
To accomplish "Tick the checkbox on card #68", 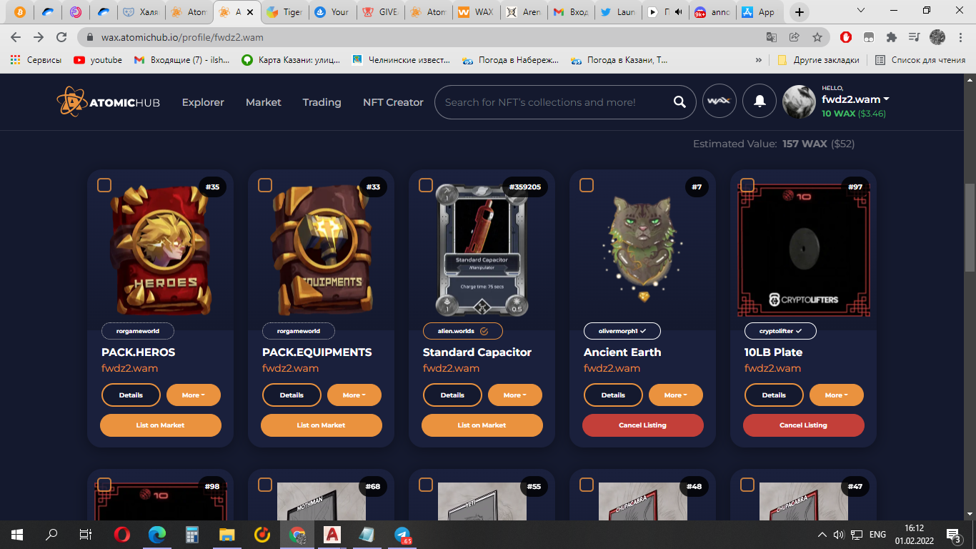I will (x=265, y=485).
